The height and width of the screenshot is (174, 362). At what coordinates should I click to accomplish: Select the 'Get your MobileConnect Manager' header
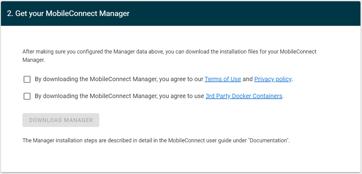68,13
